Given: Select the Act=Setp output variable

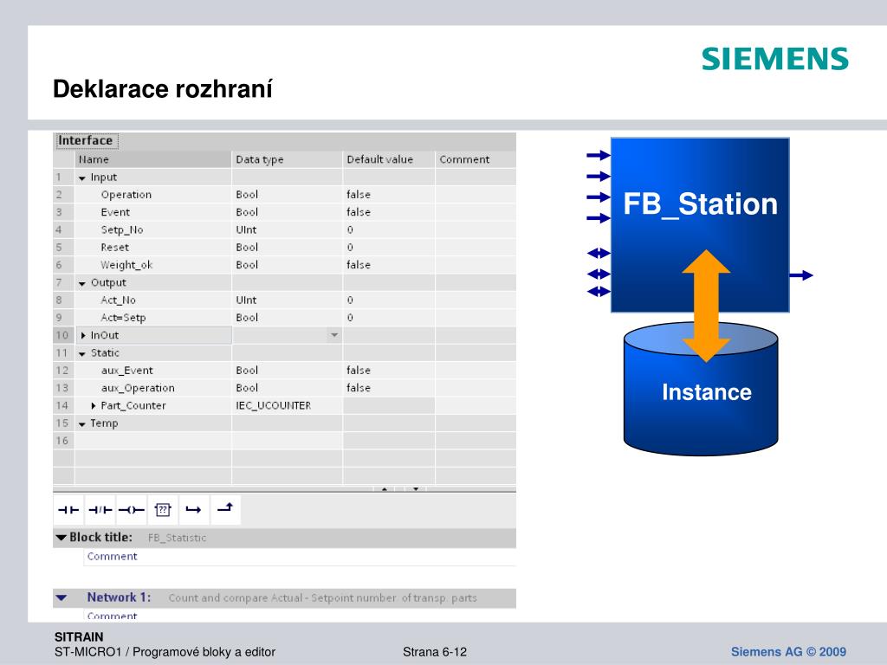Looking at the screenshot, I should point(123,318).
